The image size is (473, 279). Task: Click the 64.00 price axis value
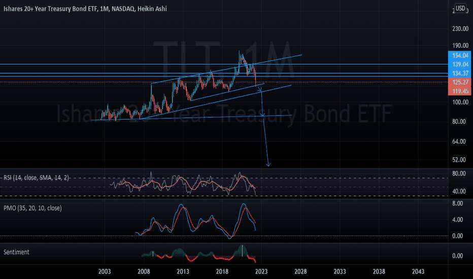[460, 142]
